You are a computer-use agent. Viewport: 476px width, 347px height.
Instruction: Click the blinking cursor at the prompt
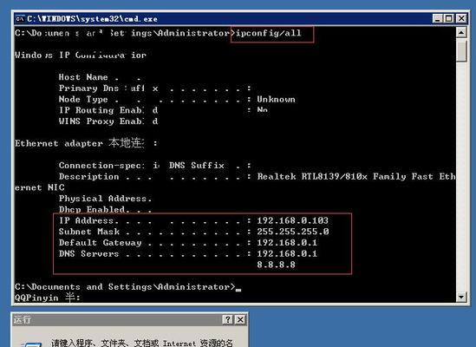pos(238,290)
